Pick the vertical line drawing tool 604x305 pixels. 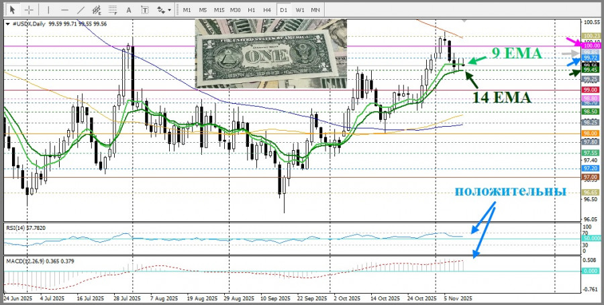tap(48, 9)
